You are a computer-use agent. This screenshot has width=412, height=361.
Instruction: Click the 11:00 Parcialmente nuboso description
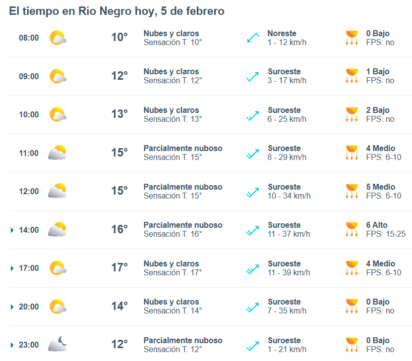[x=183, y=149]
